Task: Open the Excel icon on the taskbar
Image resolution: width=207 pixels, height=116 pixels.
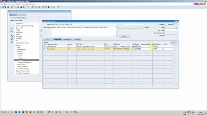Action: click(23, 112)
